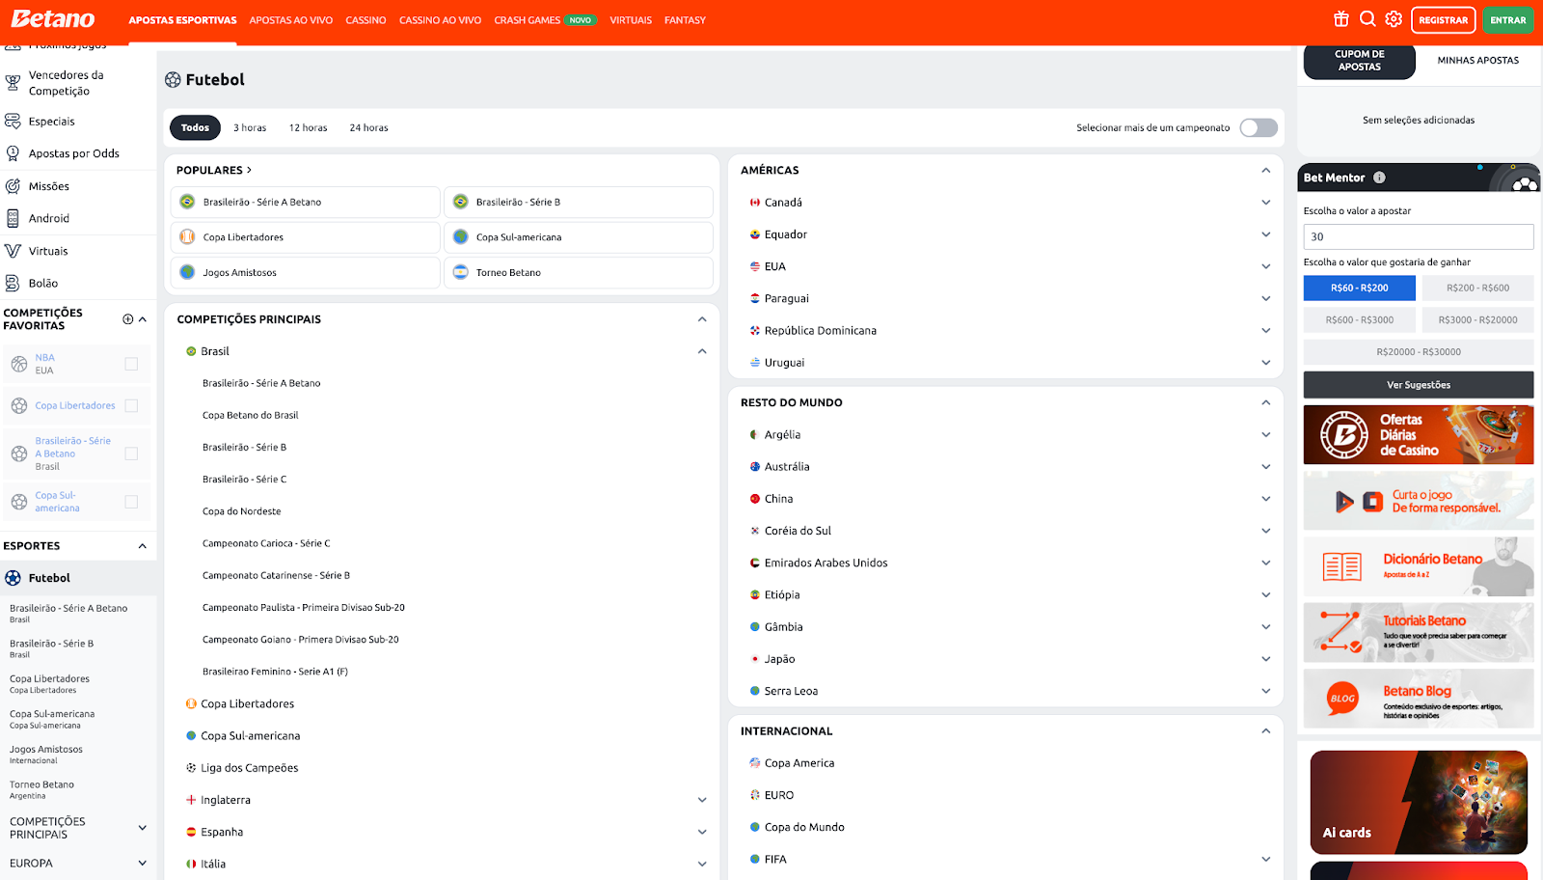Image resolution: width=1543 pixels, height=880 pixels.
Task: Open the settings gear icon
Action: click(1394, 19)
